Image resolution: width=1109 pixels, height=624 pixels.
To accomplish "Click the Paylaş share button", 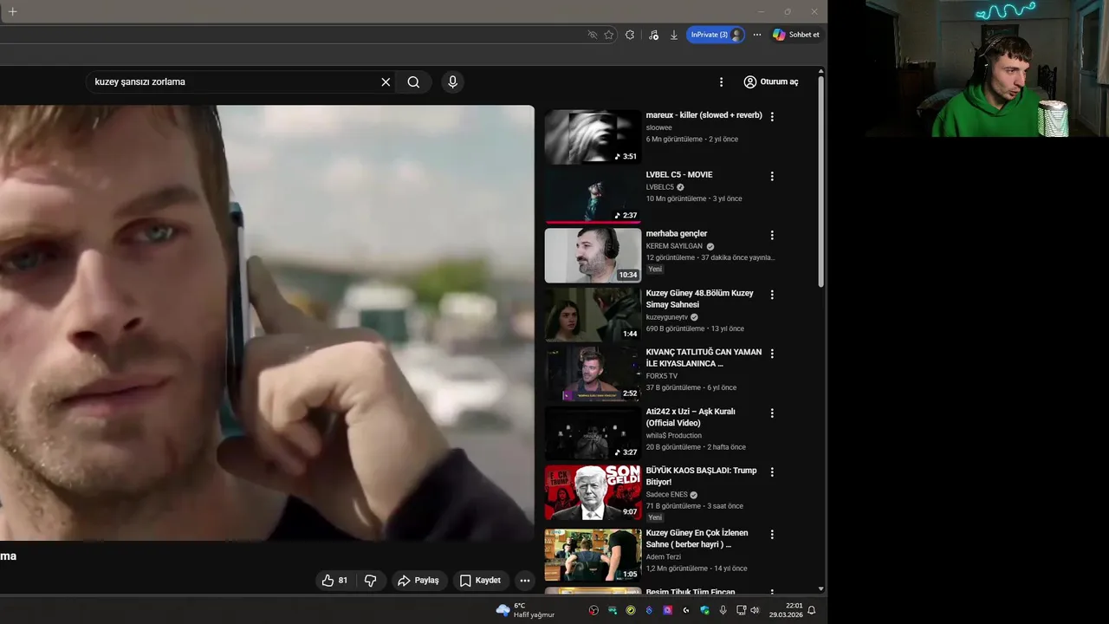I will (418, 581).
